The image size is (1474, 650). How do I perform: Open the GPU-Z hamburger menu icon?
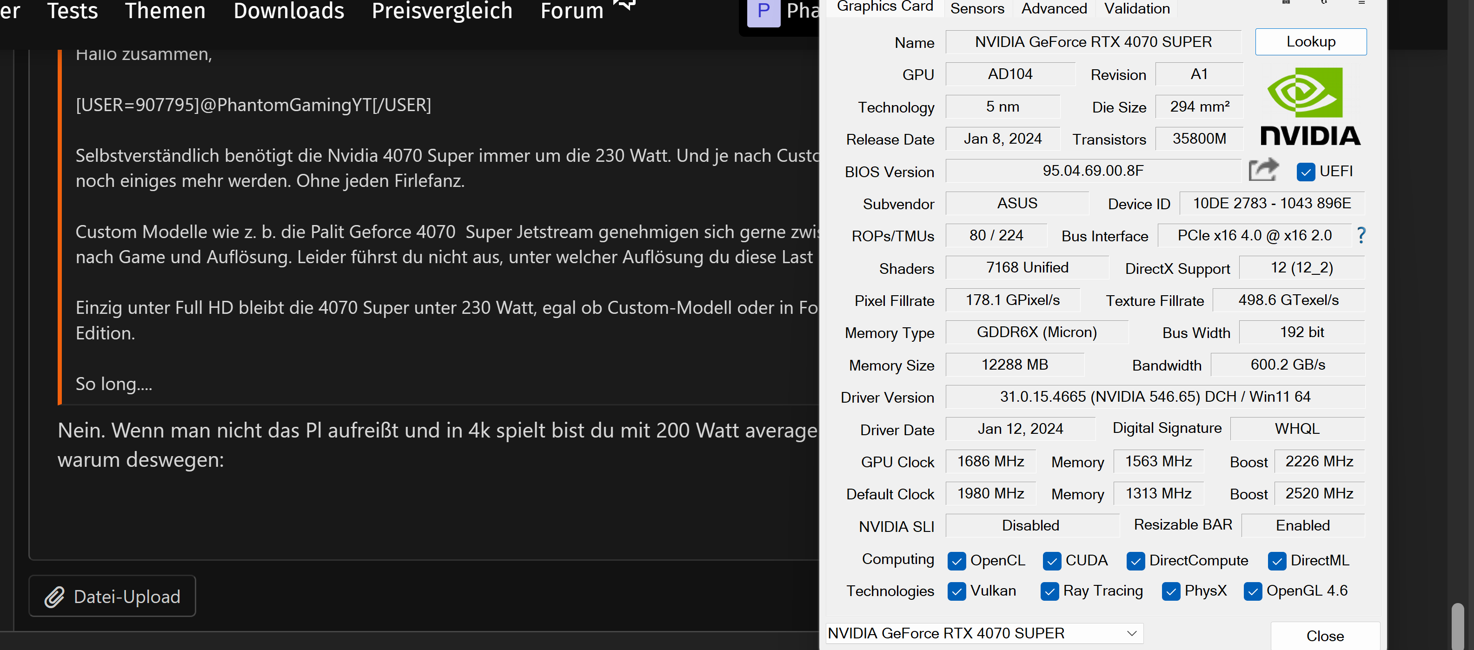(1362, 3)
